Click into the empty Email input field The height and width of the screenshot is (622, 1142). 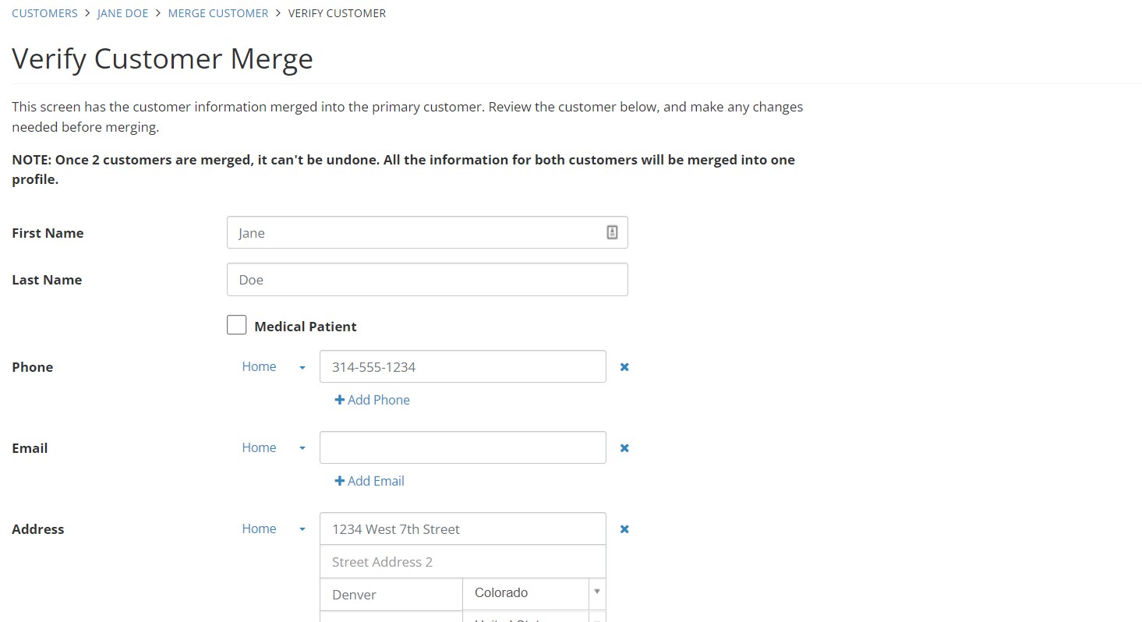(462, 448)
